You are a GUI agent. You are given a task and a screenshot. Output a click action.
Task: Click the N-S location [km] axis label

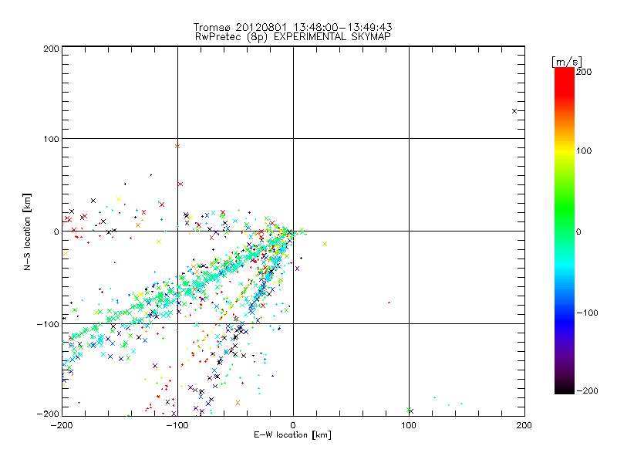pyautogui.click(x=28, y=231)
